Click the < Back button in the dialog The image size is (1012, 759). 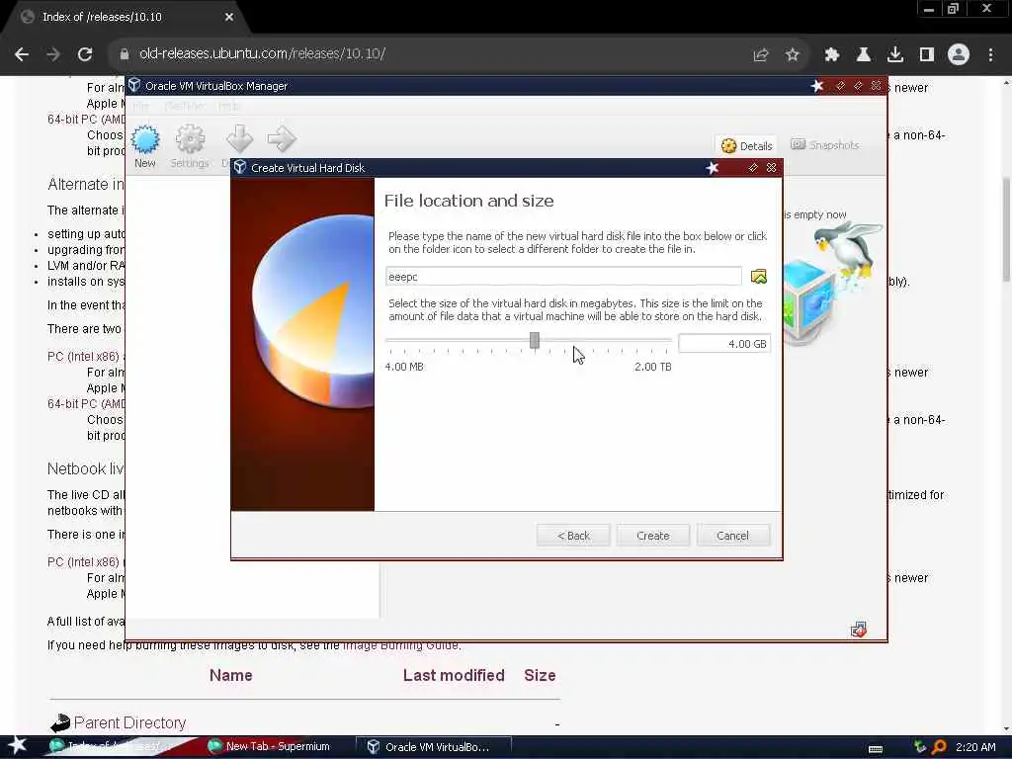pos(573,536)
